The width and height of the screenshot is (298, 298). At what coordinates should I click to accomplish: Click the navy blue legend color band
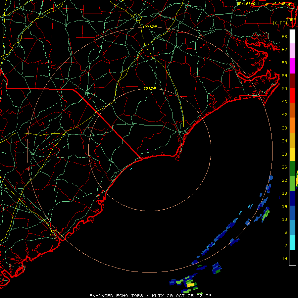[x=292, y=198]
